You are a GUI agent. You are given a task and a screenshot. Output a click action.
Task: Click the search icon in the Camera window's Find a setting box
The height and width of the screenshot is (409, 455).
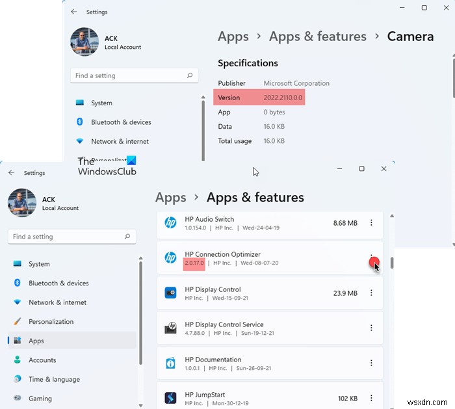coord(190,75)
